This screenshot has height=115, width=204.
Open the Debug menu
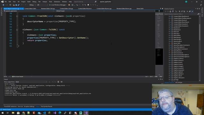[x=34, y=2]
